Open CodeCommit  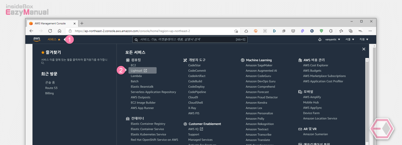tap(197, 71)
